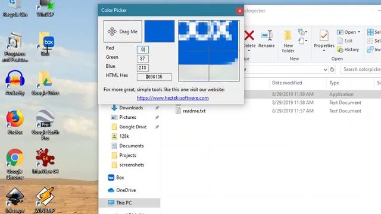Select the HTML Hex value field
The image size is (381, 214).
pos(154,77)
